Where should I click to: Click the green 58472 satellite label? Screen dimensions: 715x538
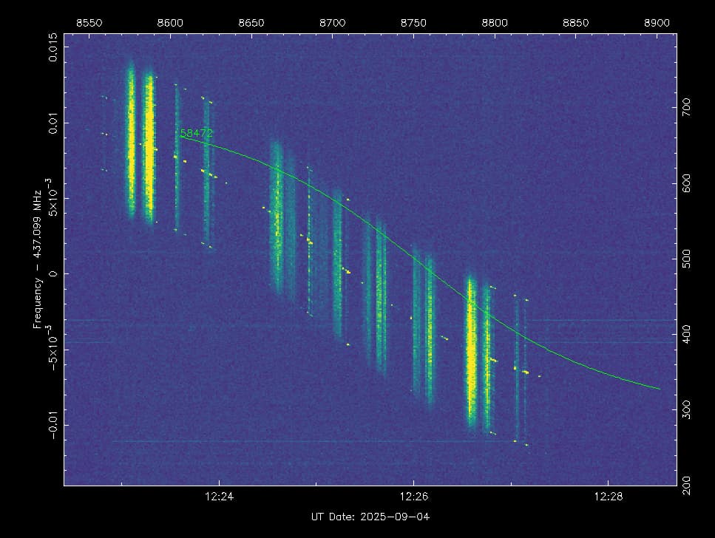(197, 134)
